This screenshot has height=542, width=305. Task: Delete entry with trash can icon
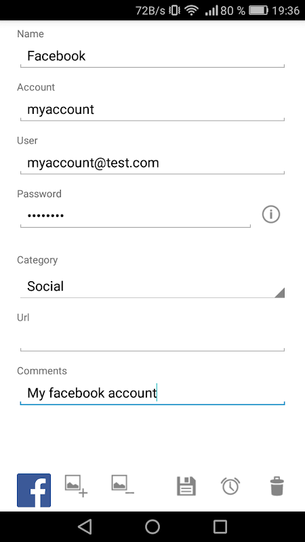click(x=277, y=486)
